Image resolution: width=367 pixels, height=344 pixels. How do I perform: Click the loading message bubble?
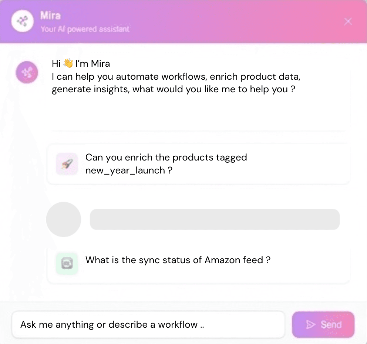(215, 219)
